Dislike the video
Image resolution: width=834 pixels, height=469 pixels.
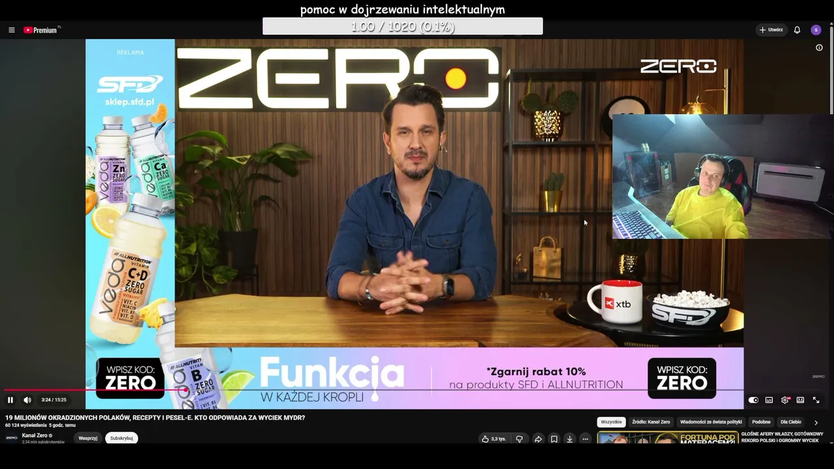click(x=519, y=439)
